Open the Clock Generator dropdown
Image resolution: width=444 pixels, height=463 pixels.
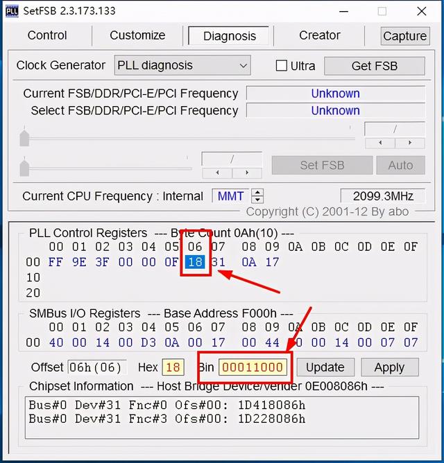click(x=182, y=65)
